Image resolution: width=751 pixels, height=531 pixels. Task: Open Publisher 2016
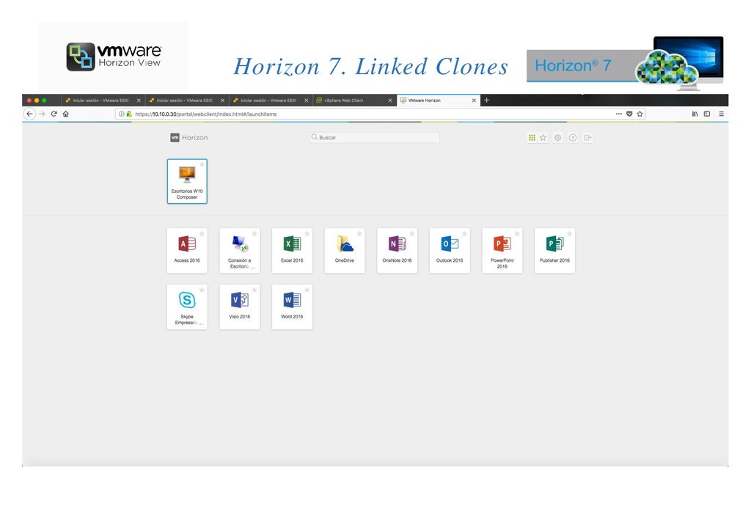554,250
